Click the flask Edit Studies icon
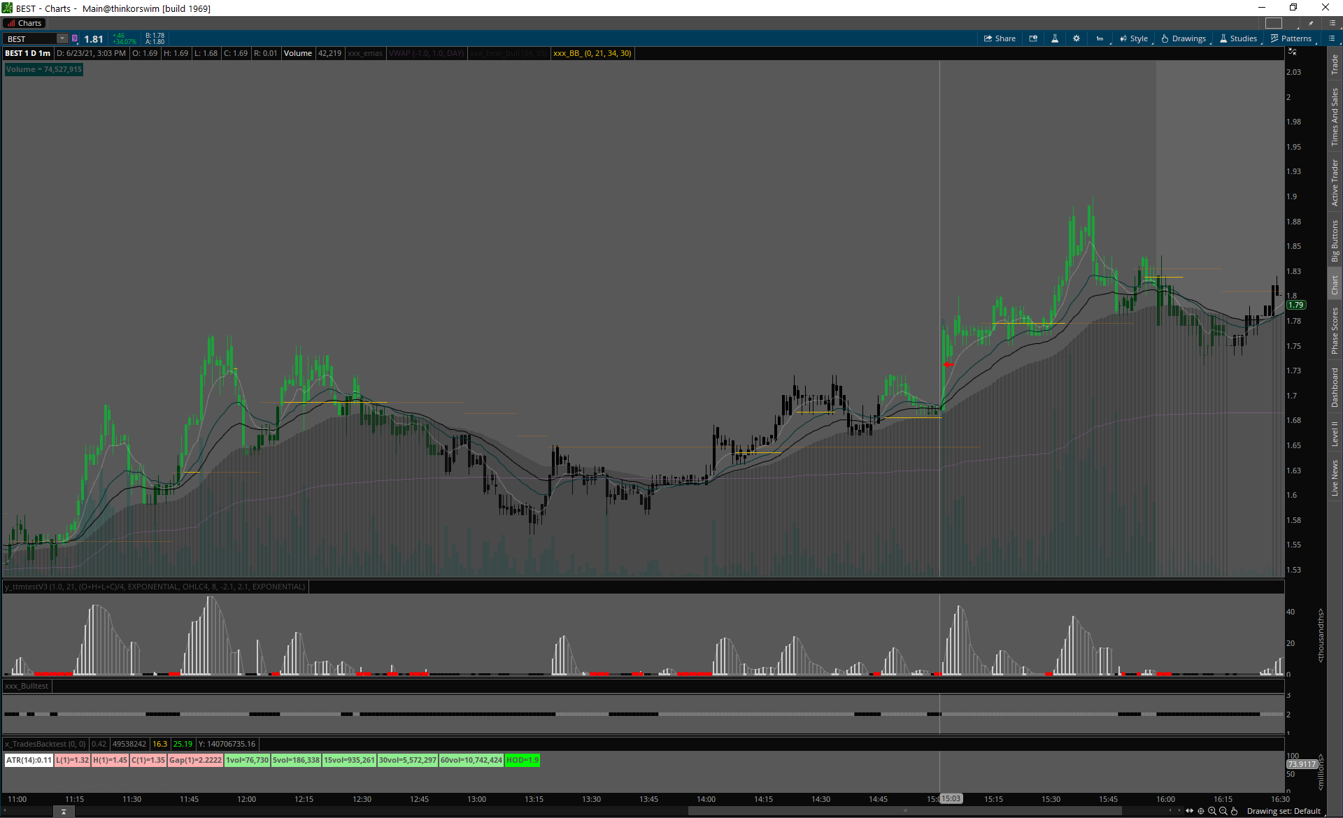Viewport: 1343px width, 818px height. (x=1055, y=38)
